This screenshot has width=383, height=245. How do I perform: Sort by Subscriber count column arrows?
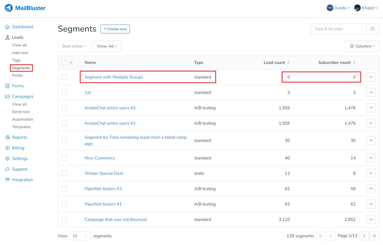[x=354, y=63]
